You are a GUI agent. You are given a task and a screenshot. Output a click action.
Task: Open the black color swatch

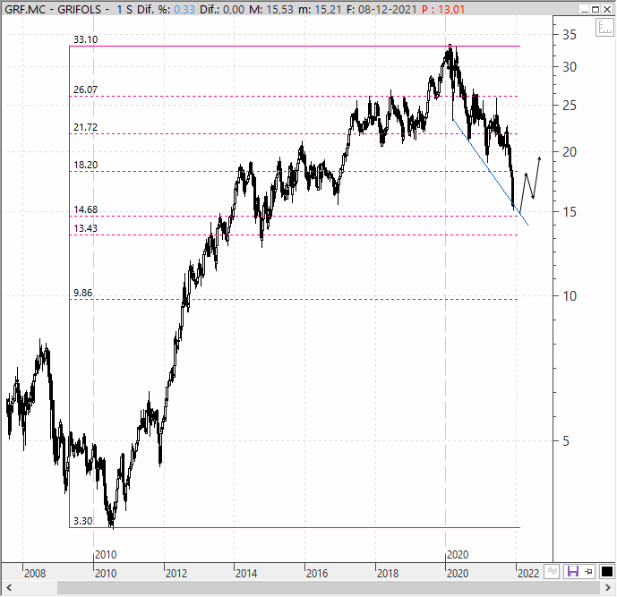[607, 571]
